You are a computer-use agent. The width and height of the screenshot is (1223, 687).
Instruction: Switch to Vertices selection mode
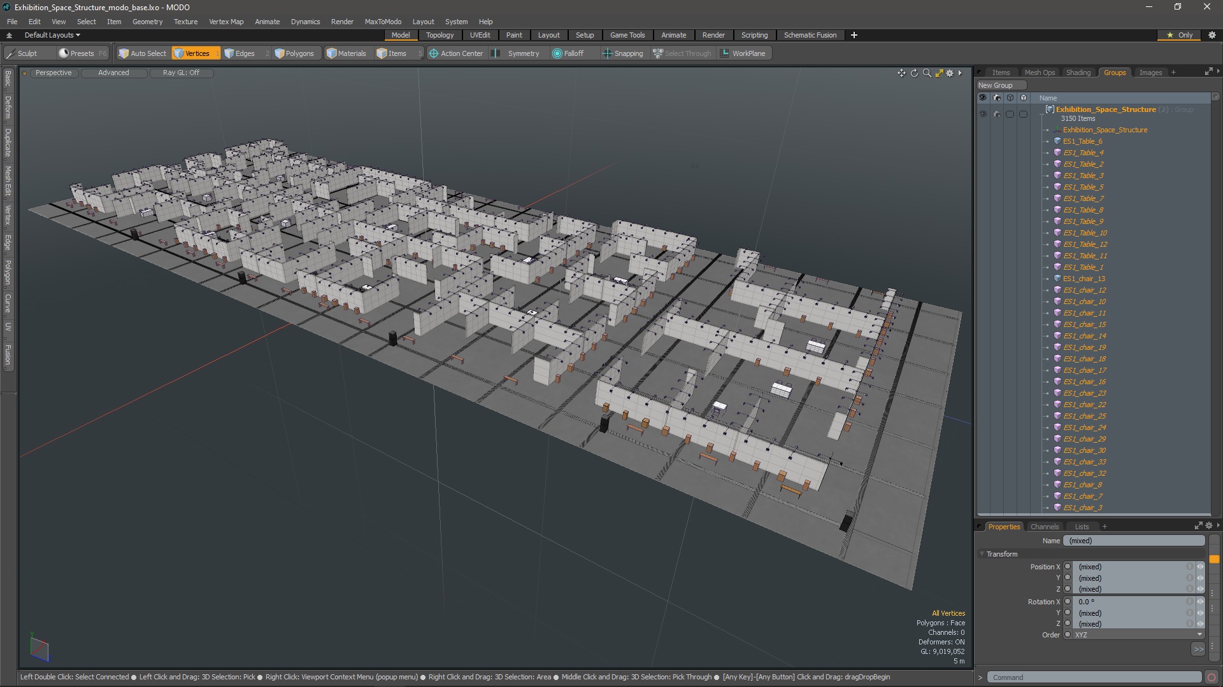pyautogui.click(x=196, y=53)
